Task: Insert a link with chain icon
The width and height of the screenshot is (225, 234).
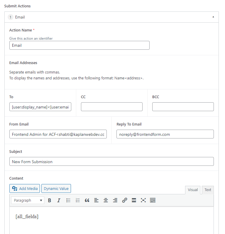Action: click(124, 200)
